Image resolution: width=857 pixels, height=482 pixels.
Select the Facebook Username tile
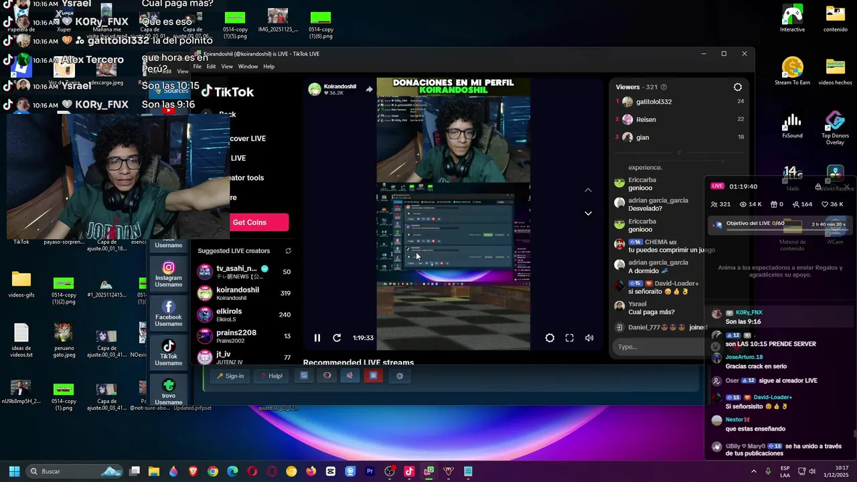(x=169, y=314)
